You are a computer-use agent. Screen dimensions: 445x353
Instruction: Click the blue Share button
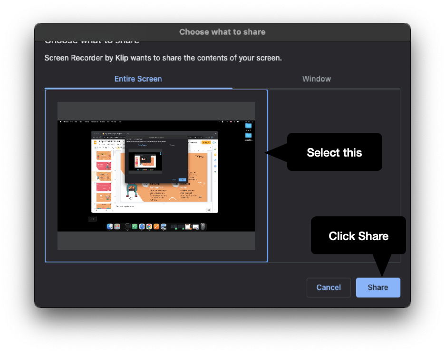(x=378, y=287)
